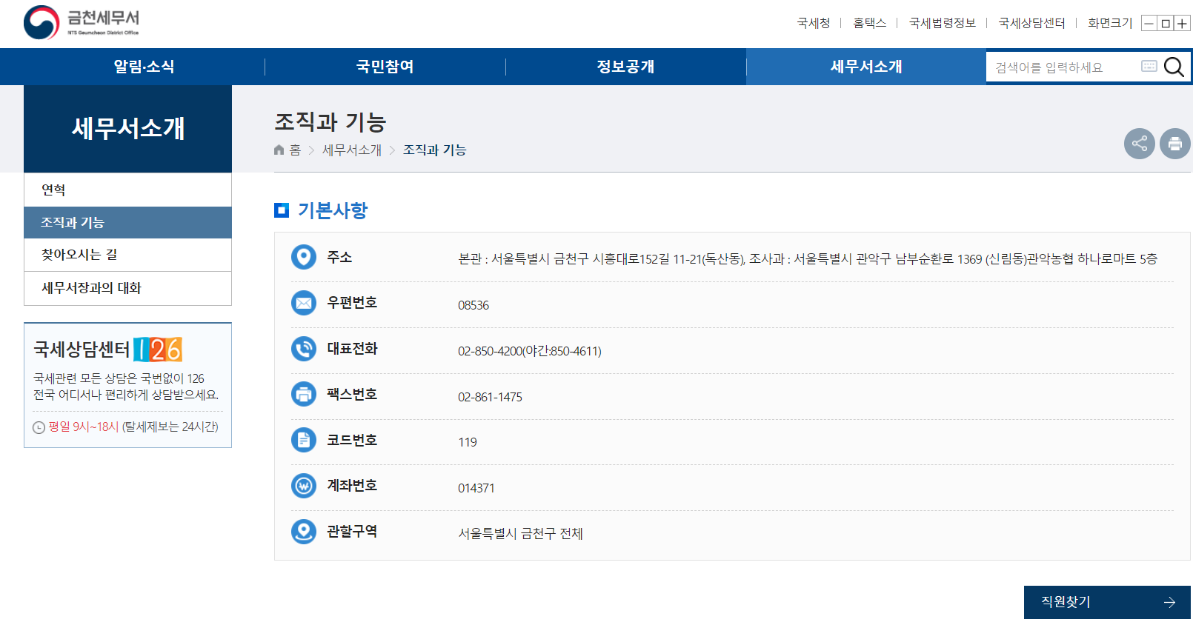
Task: Reset screen size with the square button
Action: (x=1166, y=24)
